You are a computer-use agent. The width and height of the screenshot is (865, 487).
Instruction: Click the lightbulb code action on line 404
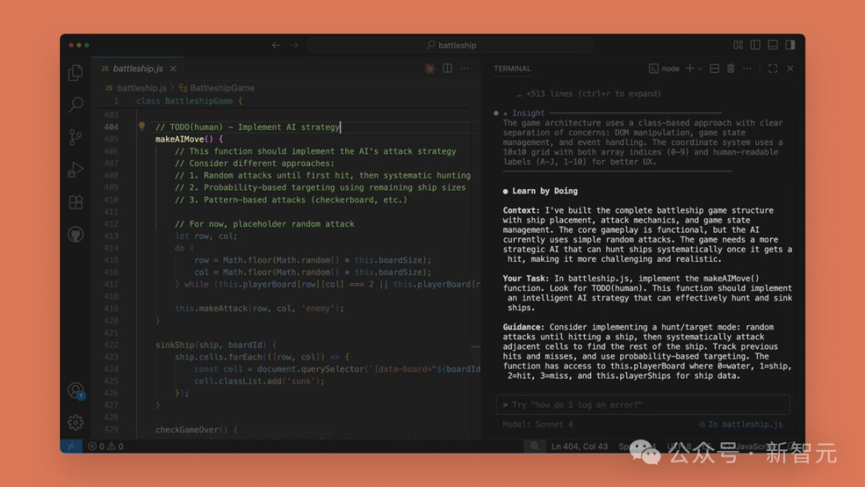[142, 127]
